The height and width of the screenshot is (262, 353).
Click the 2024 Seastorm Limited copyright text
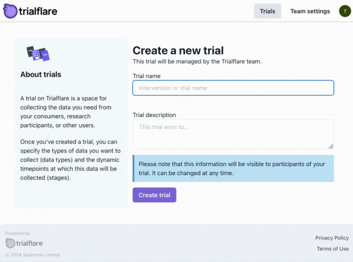tap(32, 255)
